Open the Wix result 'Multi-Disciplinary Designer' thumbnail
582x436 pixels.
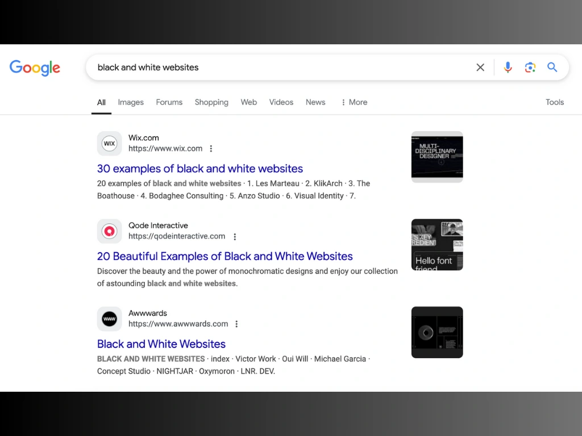tap(437, 157)
